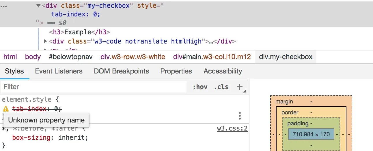The image size is (373, 151).
Task: Open the Accessibility tab
Action: [223, 71]
